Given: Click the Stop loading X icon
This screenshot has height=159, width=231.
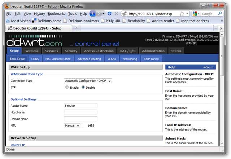Looking at the screenshot, I should pyautogui.click(x=116, y=14).
